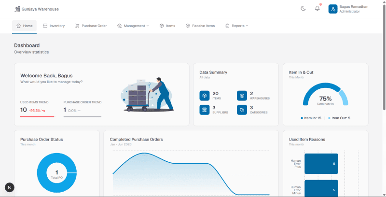Open the Receive Items tab

[x=200, y=26]
